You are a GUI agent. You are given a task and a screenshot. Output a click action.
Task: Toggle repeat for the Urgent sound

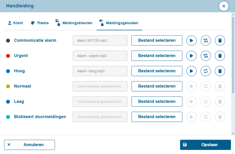pyautogui.click(x=205, y=56)
